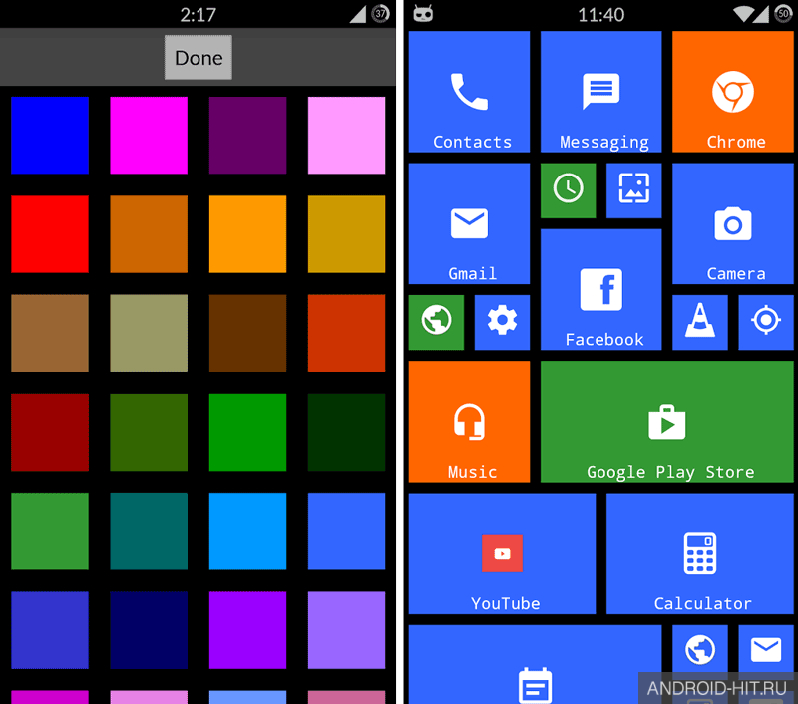Pick the mustard gold swatch
Image resolution: width=798 pixels, height=704 pixels.
point(346,234)
